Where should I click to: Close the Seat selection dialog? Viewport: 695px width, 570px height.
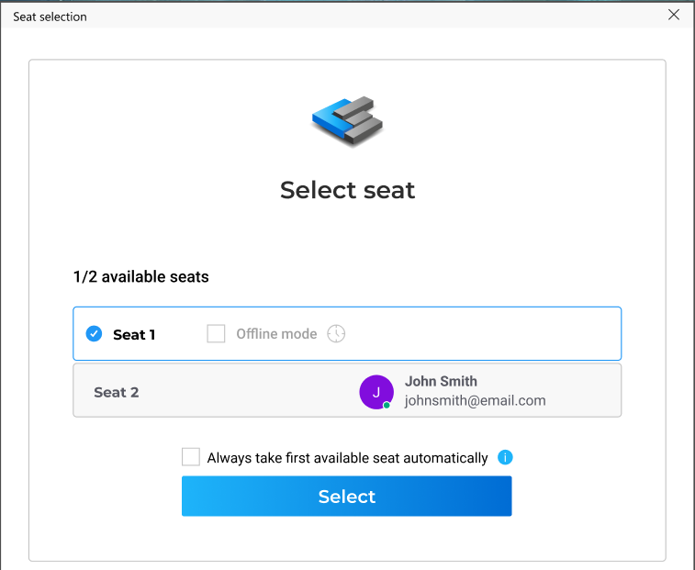tap(674, 15)
